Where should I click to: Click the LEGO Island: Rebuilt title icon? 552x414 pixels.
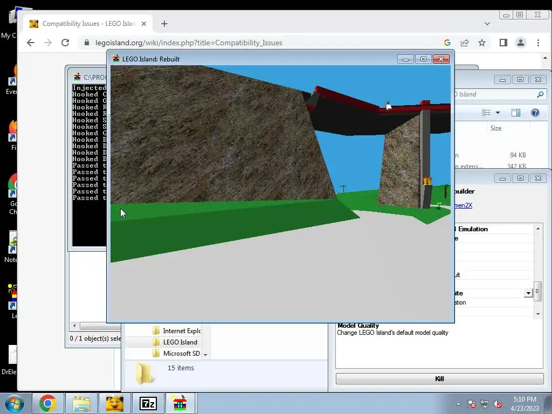point(116,59)
